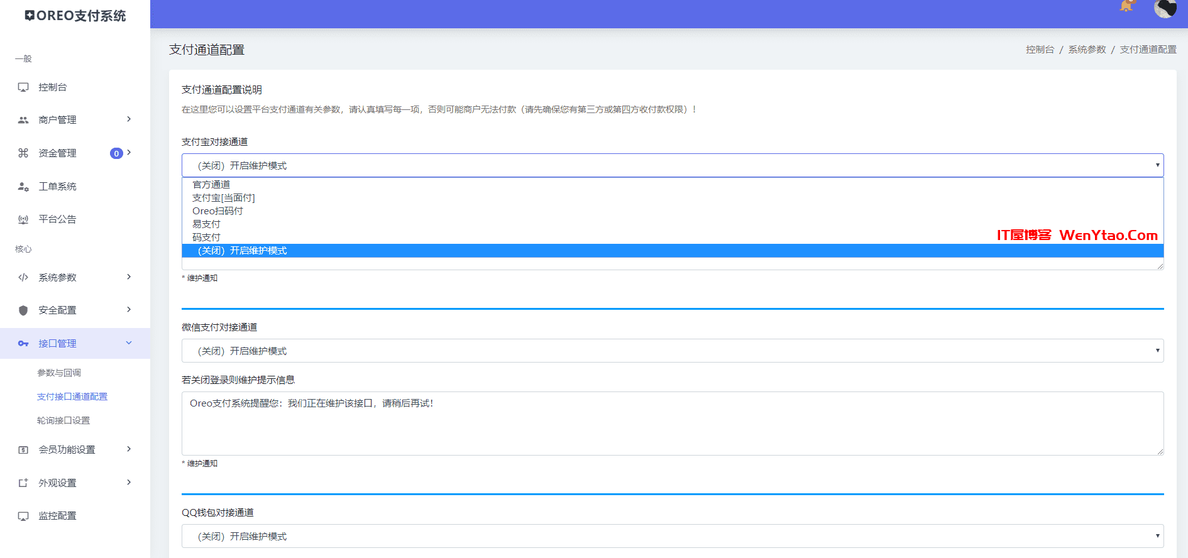1188x558 pixels.
Task: Go to 支付接口通道配置 submenu item
Action: click(x=72, y=397)
